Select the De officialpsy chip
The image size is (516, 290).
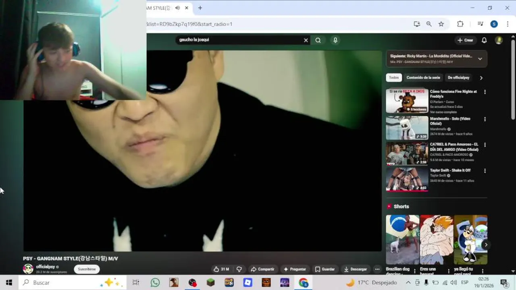point(458,78)
